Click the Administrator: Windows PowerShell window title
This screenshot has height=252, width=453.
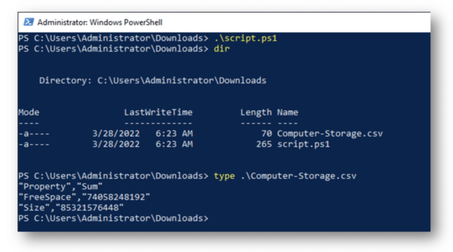pos(100,23)
